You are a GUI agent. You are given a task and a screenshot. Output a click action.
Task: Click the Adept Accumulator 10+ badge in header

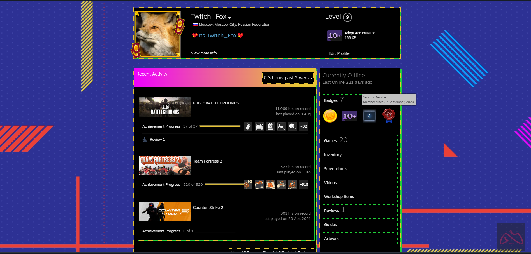(x=335, y=36)
